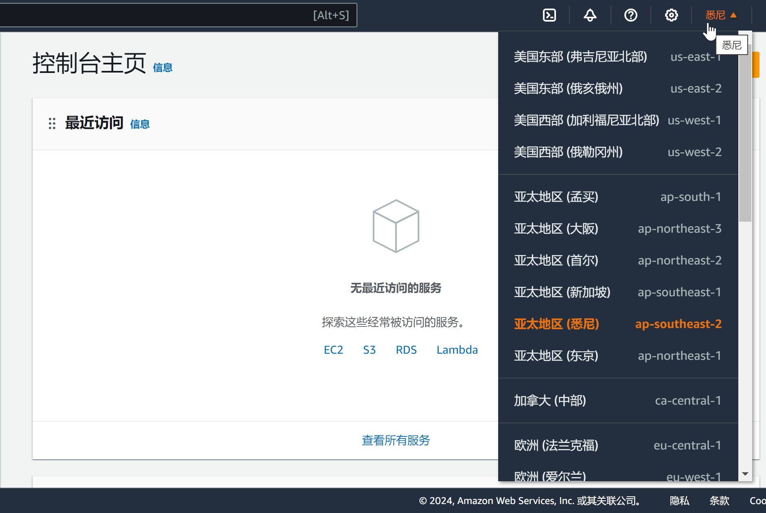Select region 美国东部 (俄亥俄州) us-east-2
Image resolution: width=766 pixels, height=513 pixels.
[x=617, y=88]
